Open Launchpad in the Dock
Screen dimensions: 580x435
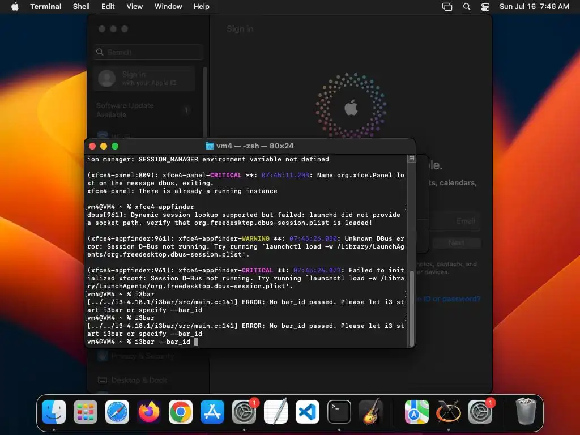[86, 412]
